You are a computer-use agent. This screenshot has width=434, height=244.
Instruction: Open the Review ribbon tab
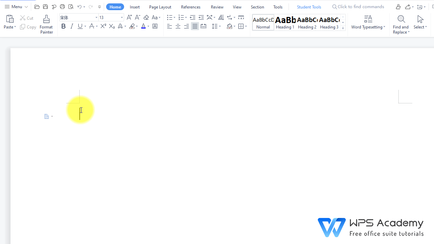(217, 6)
